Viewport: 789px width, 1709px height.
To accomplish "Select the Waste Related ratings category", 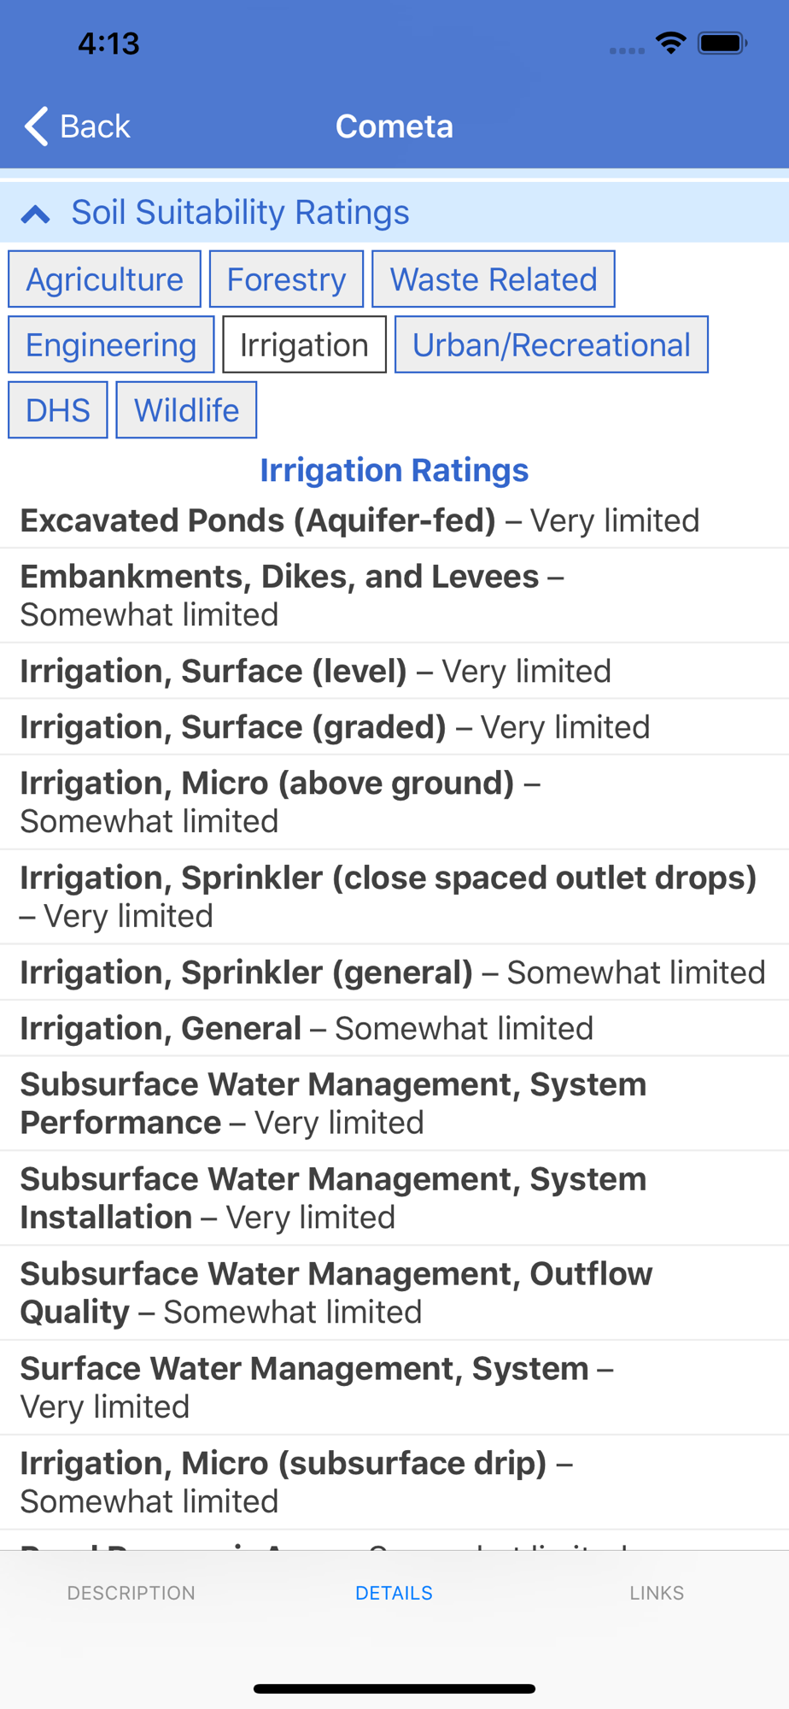I will (x=494, y=279).
